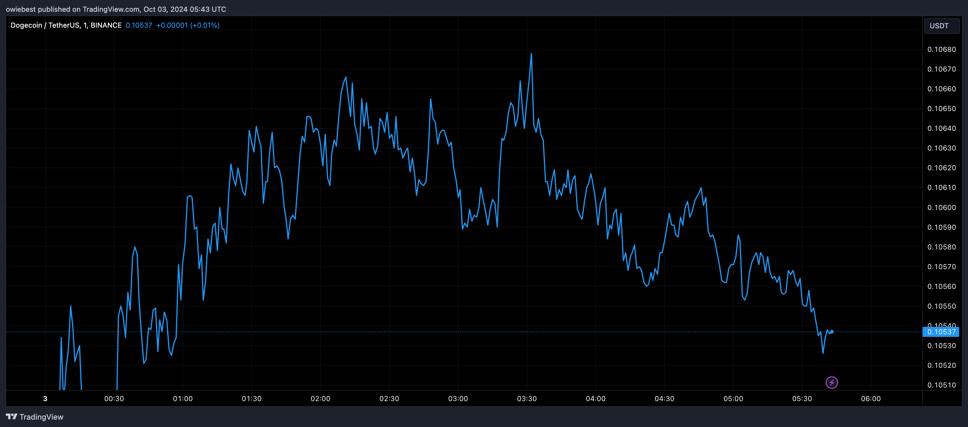
Task: Click the 0.10680 price axis label
Action: tap(941, 49)
